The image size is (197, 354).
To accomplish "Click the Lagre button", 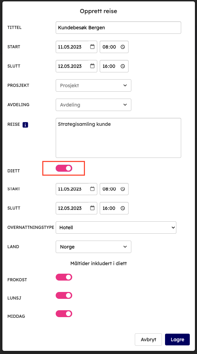I will click(177, 340).
